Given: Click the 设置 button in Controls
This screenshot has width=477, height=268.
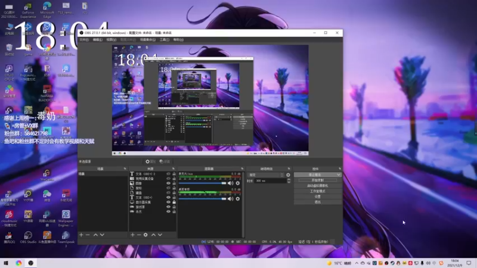Looking at the screenshot, I should pyautogui.click(x=317, y=197).
